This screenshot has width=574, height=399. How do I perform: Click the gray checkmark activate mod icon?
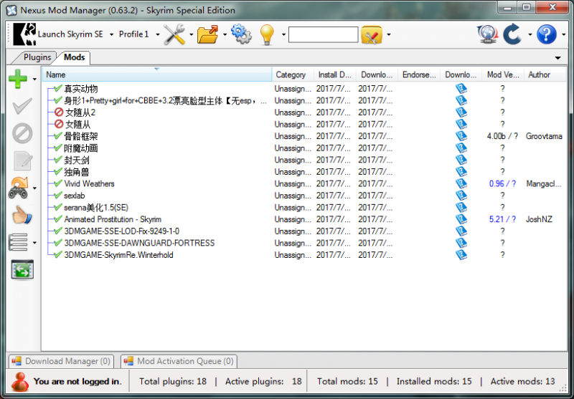click(x=22, y=106)
